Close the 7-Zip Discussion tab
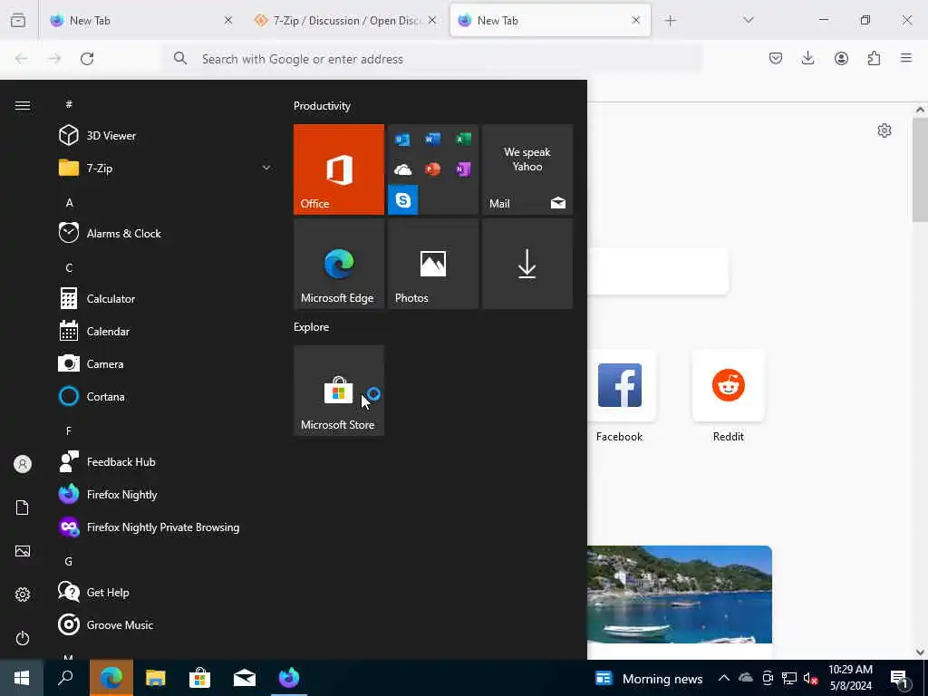The height and width of the screenshot is (696, 928). point(432,20)
